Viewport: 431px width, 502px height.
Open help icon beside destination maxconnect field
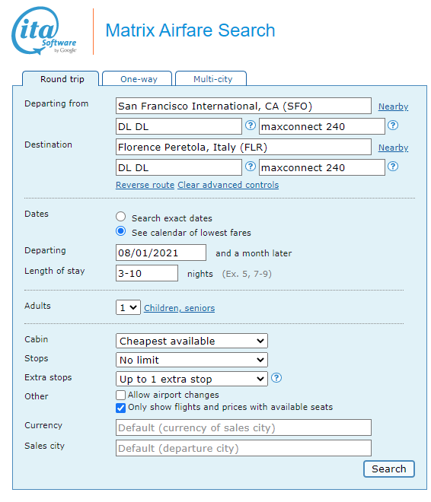click(x=393, y=167)
